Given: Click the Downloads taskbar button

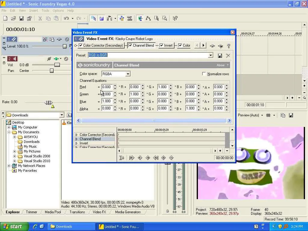Looking at the screenshot, I should [x=72, y=226].
